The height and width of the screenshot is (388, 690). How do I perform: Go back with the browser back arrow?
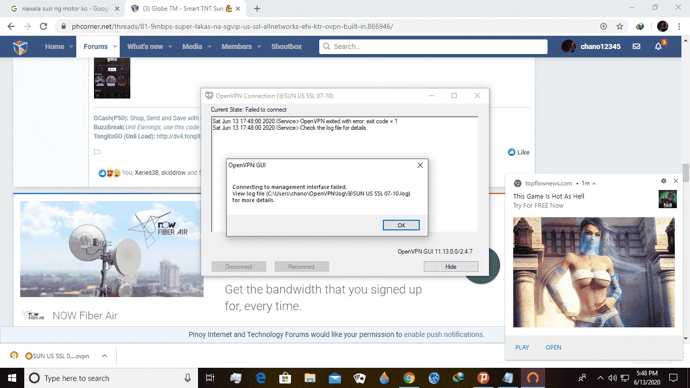[11, 26]
